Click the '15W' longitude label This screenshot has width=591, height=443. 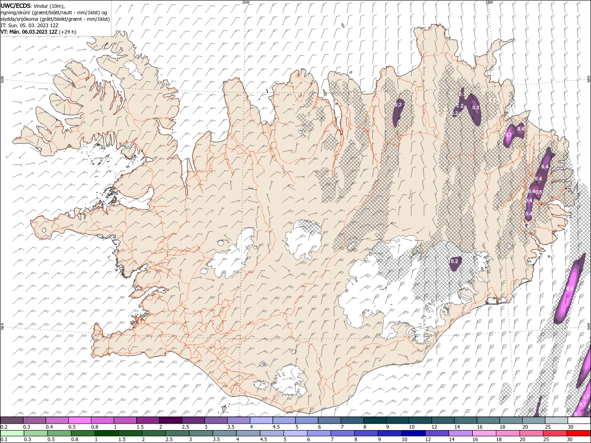pos(489,2)
